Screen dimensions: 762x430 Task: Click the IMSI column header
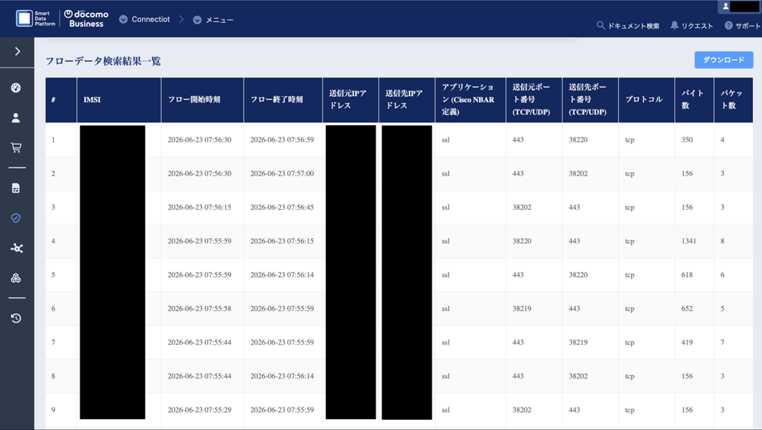[119, 100]
